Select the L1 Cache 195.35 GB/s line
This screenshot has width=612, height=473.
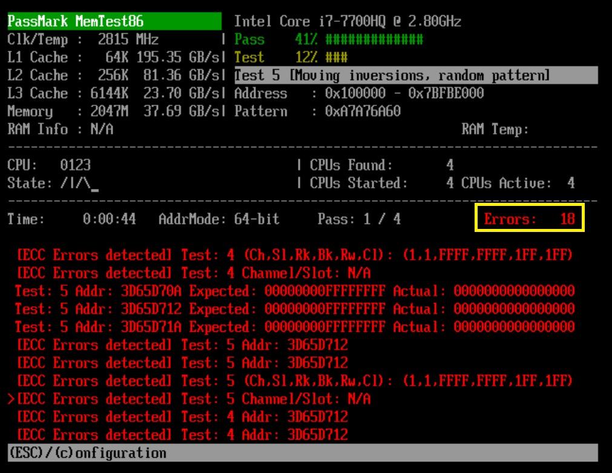[114, 57]
